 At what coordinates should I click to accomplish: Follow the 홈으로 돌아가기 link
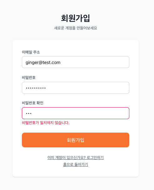tap(76, 164)
